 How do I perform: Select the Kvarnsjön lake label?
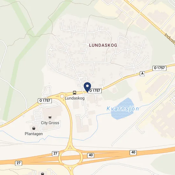coord(122,108)
